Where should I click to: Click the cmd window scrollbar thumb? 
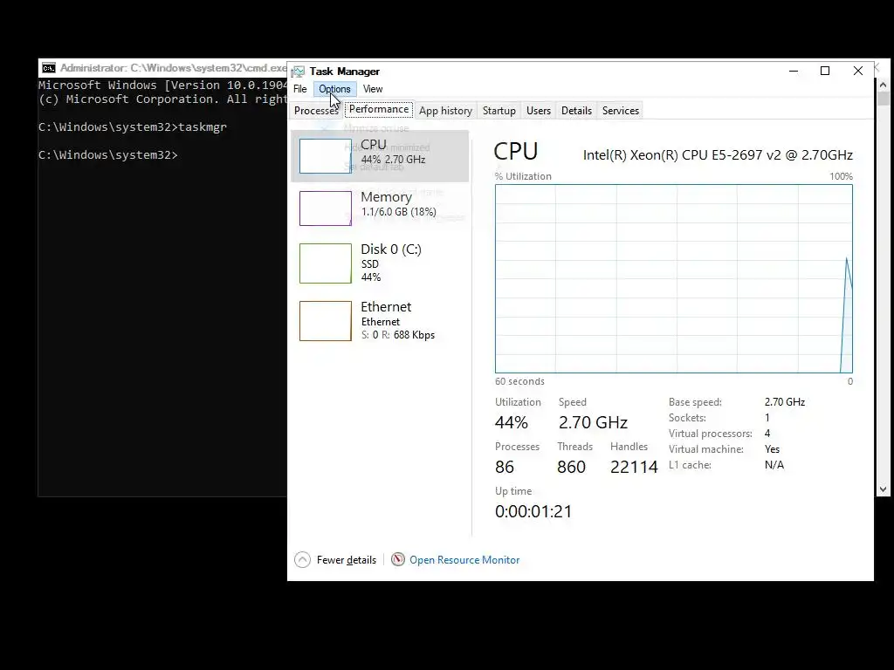[884, 98]
